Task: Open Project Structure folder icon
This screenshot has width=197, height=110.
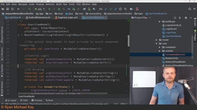Action: click(x=131, y=9)
